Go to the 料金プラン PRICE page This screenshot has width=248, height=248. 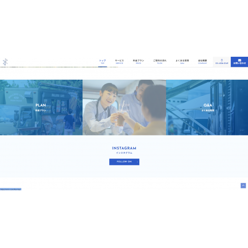pyautogui.click(x=138, y=62)
